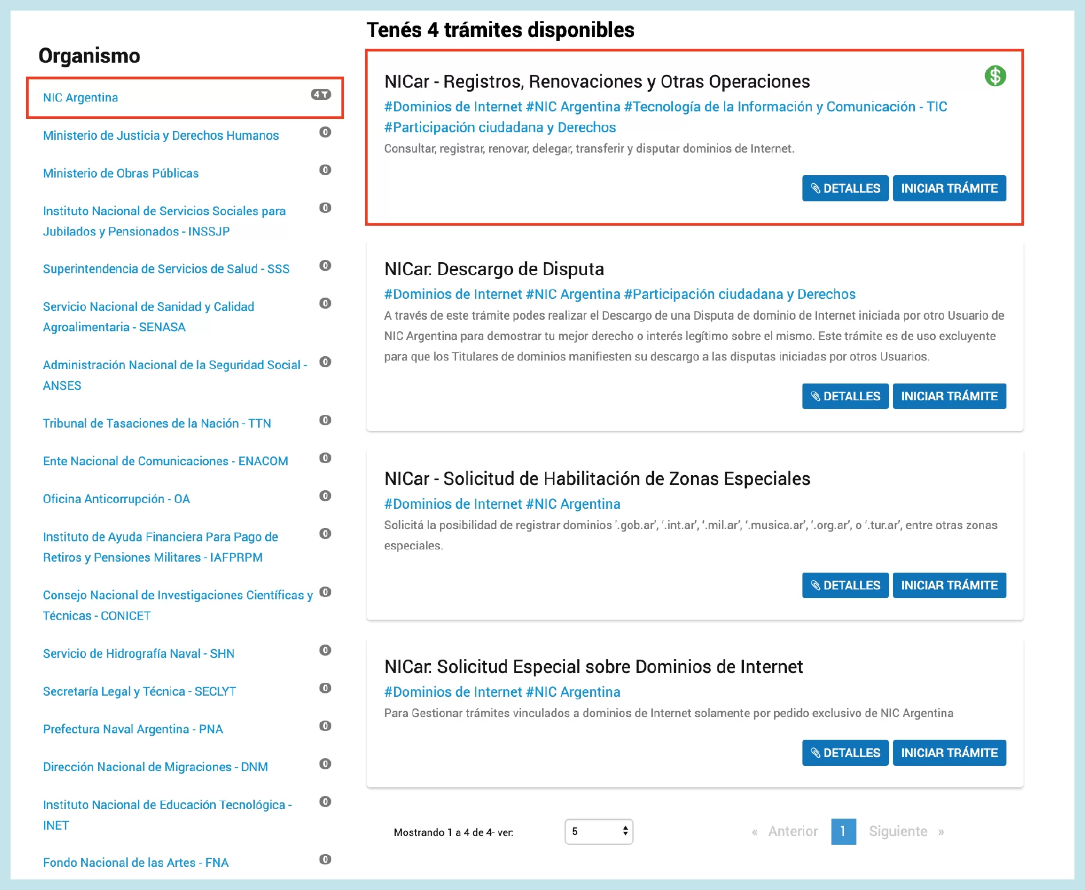Go to page 1 in pagination
Screen dimensions: 1085x890
tap(843, 831)
